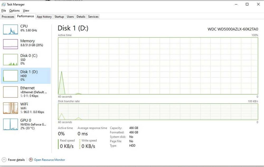Select the GPU 0 NVIDIA graph icon

[11, 124]
